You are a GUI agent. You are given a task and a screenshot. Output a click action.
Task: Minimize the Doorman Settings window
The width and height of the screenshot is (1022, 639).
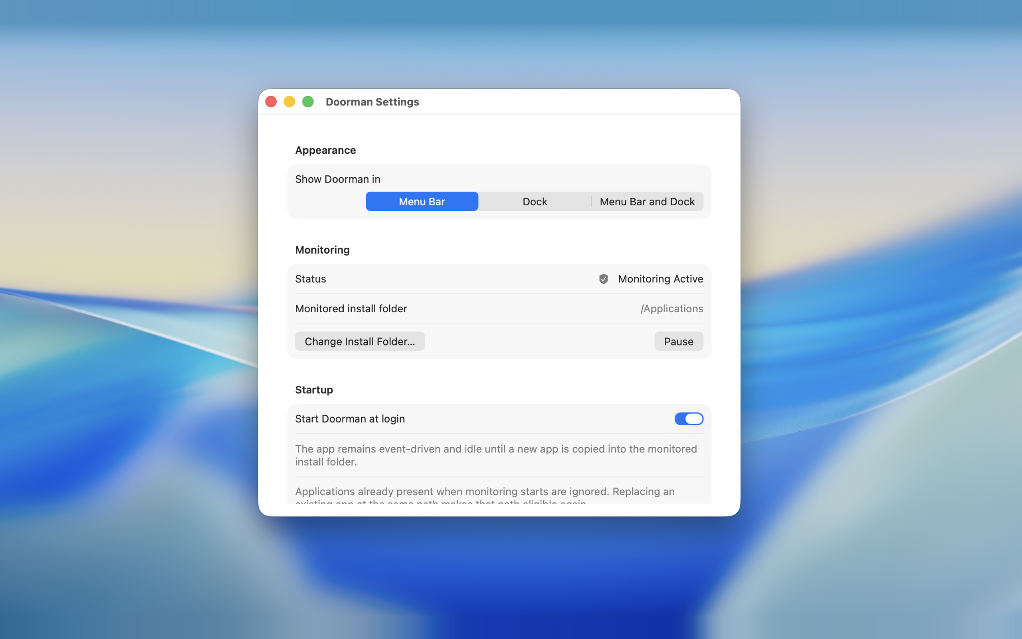click(x=289, y=102)
